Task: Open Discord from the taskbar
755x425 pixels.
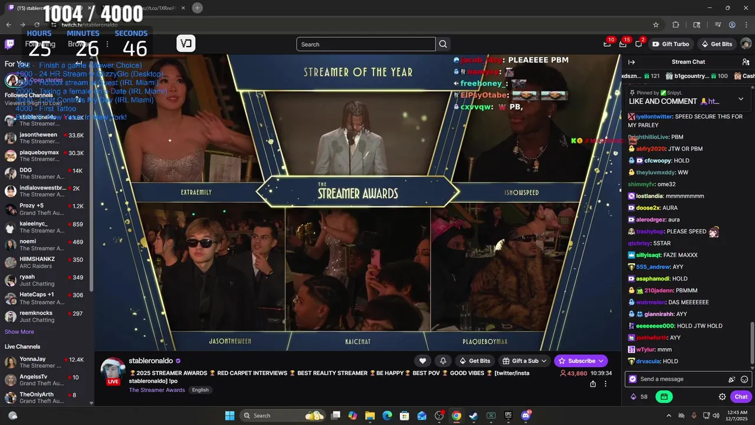Action: coord(526,416)
